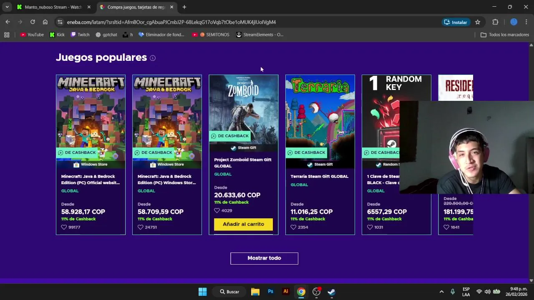The height and width of the screenshot is (300, 534).
Task: Switch to Manto_nuboso Stream browser tab
Action: [x=53, y=7]
